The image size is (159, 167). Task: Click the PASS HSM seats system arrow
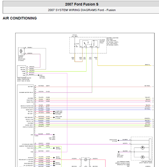pyautogui.click(x=54, y=148)
